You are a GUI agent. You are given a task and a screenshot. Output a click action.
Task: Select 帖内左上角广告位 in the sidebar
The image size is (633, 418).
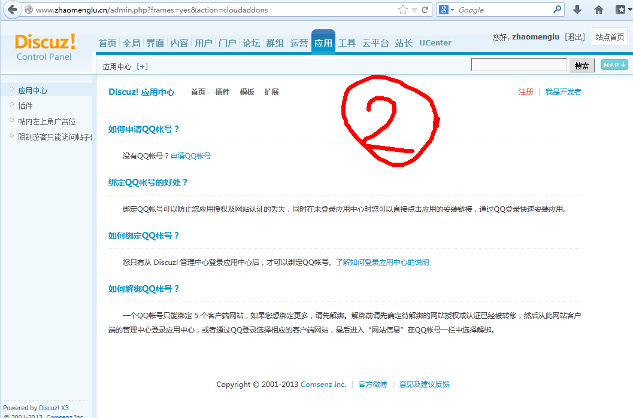[47, 121]
